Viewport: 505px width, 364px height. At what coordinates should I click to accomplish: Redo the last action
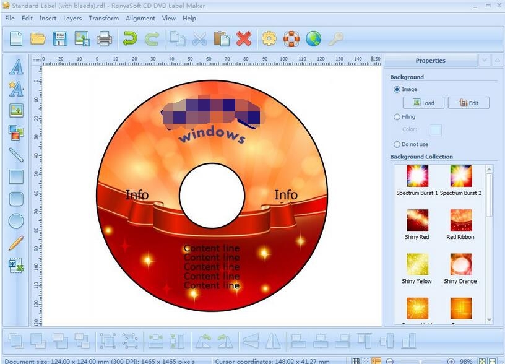pos(152,39)
